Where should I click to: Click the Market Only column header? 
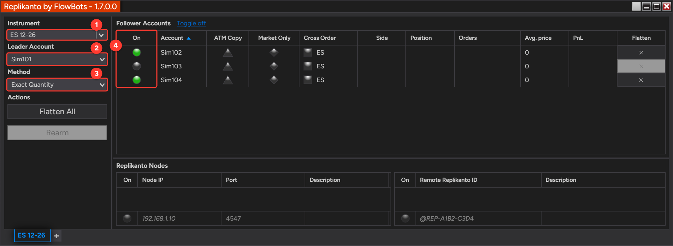pos(274,38)
